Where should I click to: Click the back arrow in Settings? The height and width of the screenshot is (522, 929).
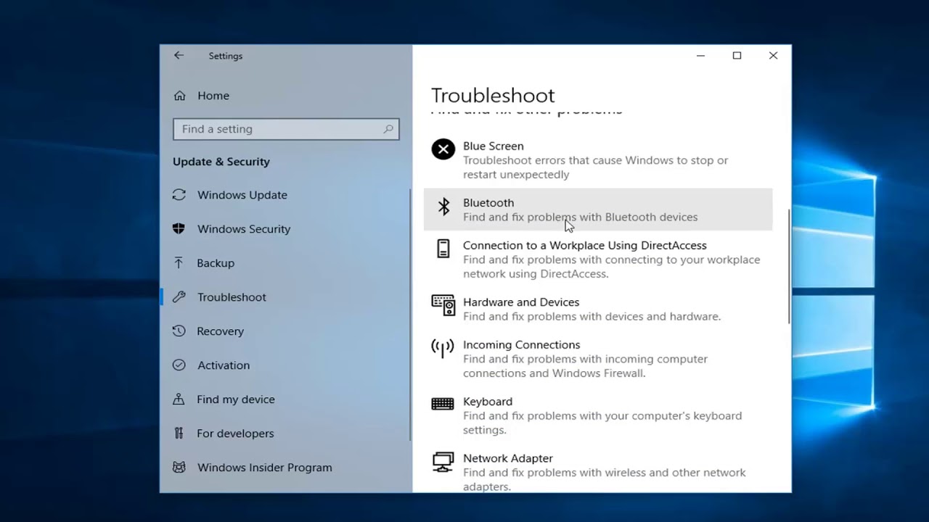179,56
